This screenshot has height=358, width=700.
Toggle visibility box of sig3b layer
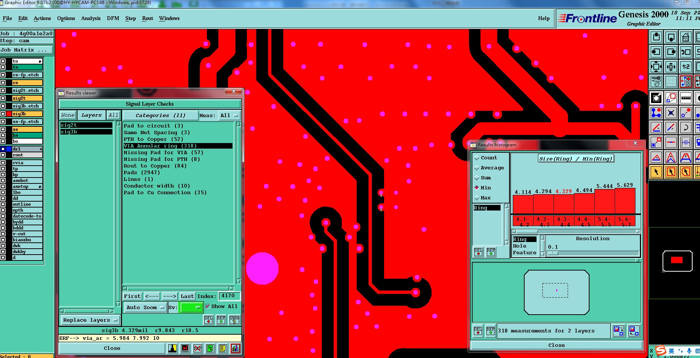click(3, 114)
